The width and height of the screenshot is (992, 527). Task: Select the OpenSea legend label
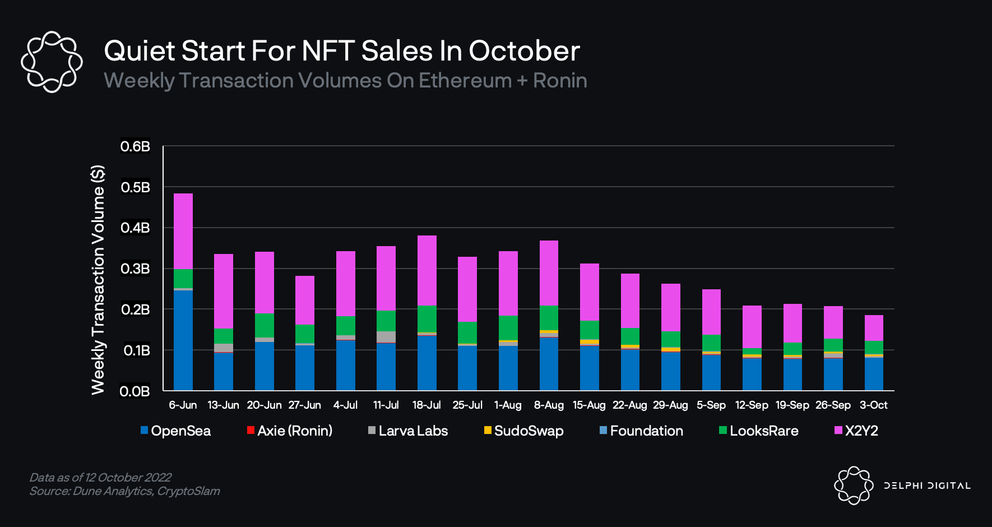[180, 431]
